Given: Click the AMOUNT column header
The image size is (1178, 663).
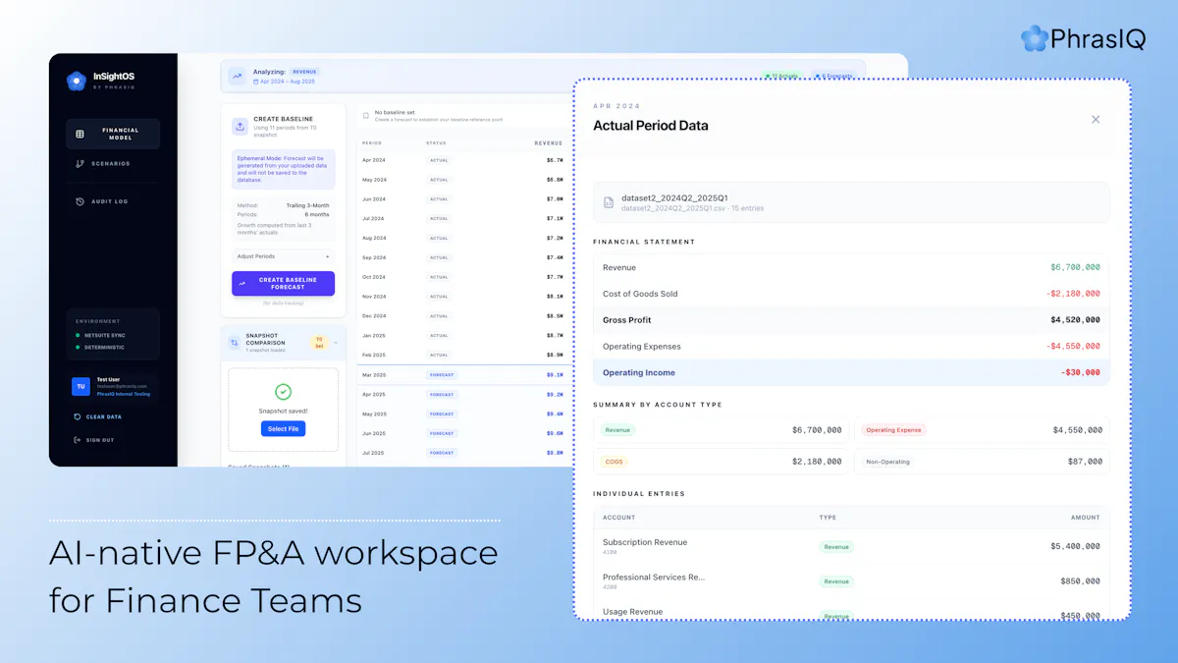Looking at the screenshot, I should coord(1085,518).
